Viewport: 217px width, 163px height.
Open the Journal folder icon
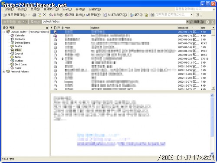coord(12,53)
